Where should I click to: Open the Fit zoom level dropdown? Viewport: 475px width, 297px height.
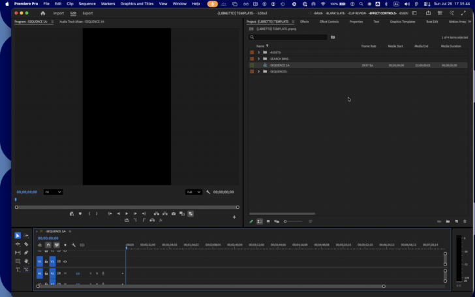click(53, 192)
